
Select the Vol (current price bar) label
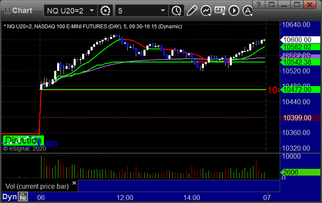tap(37, 186)
